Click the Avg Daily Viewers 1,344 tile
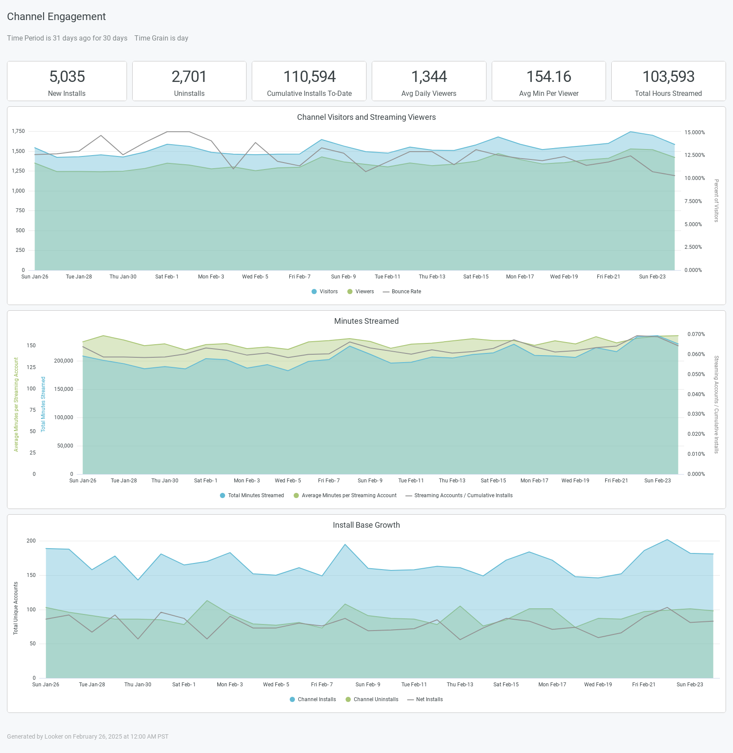The width and height of the screenshot is (733, 753). [x=429, y=81]
